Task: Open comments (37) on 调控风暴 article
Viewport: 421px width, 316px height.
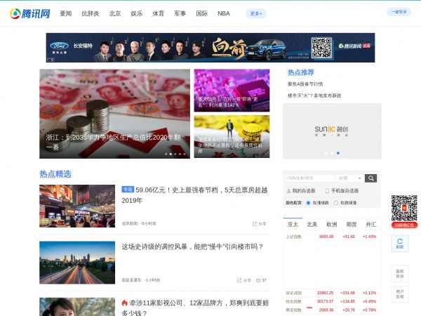Action: [x=261, y=280]
